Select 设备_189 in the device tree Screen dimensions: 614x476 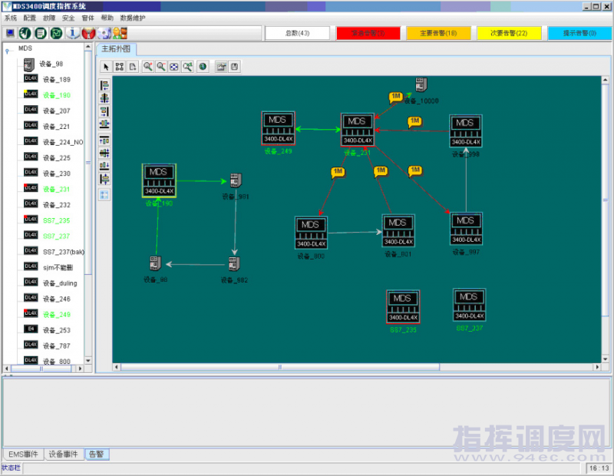tap(57, 80)
